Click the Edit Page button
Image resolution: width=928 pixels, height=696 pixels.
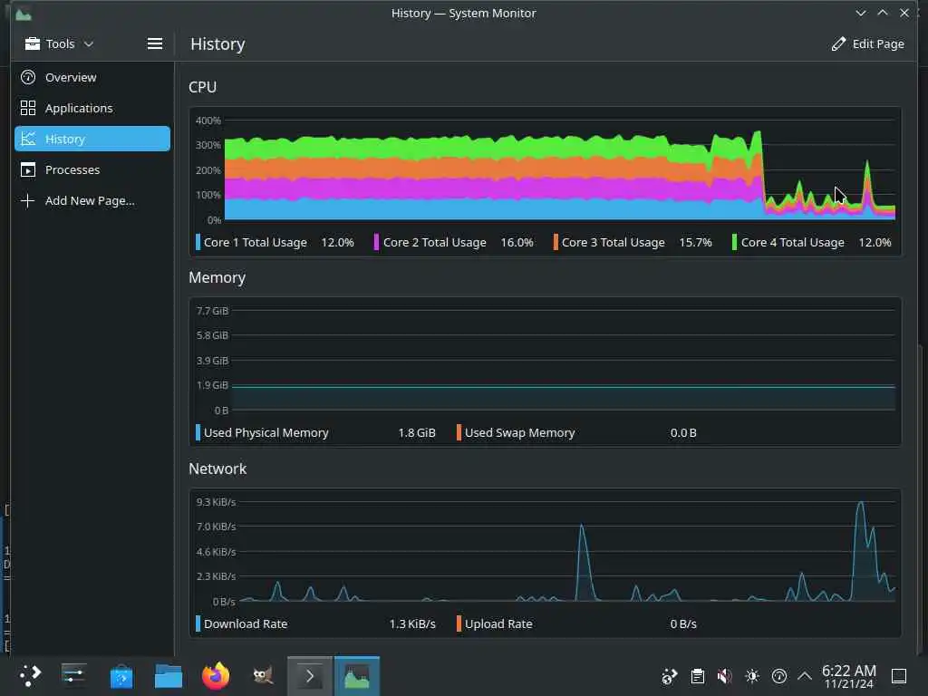(867, 44)
